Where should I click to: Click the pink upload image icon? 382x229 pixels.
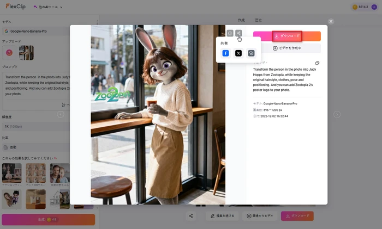point(9,52)
